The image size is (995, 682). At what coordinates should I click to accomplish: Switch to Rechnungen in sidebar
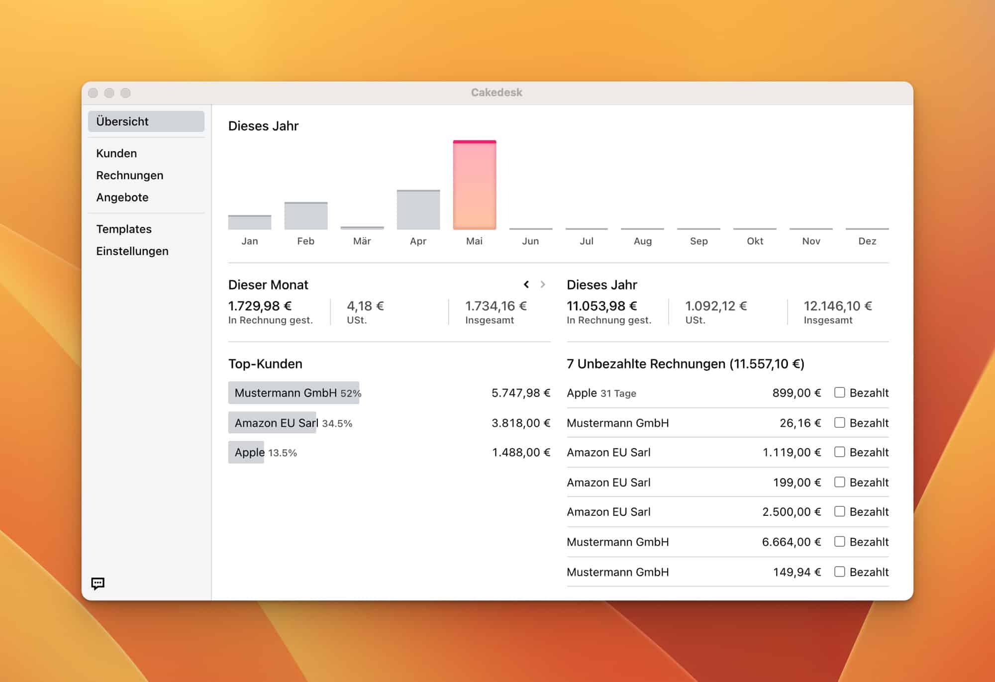129,175
